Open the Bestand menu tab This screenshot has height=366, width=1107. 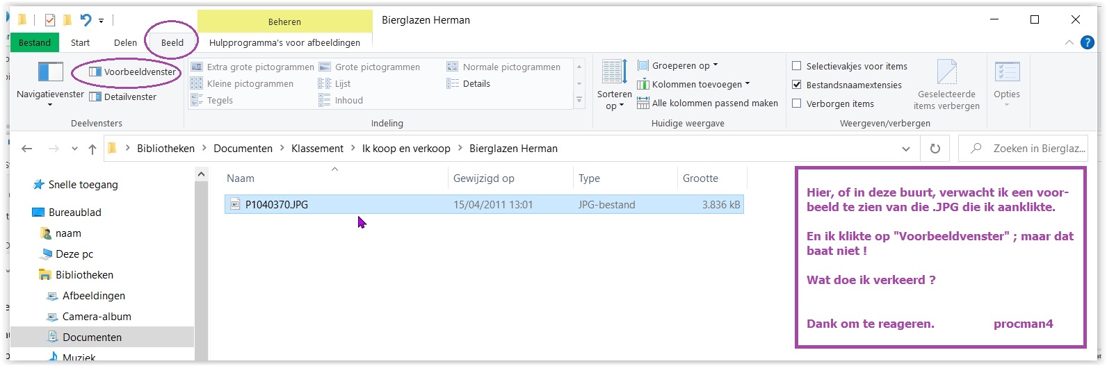pos(34,42)
